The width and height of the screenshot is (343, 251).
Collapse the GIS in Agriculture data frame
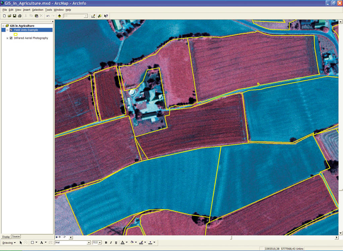click(3, 26)
